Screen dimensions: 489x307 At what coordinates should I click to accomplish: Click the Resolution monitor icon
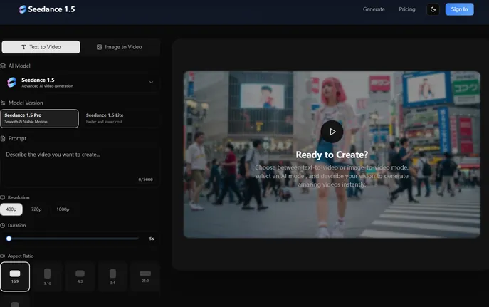(3, 197)
